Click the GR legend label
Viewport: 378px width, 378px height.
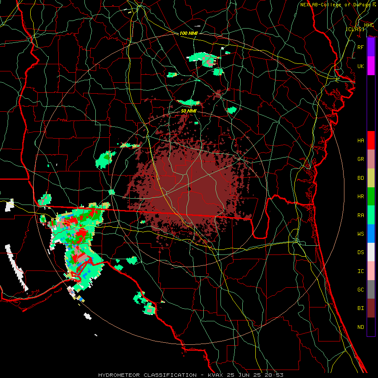coord(361,159)
